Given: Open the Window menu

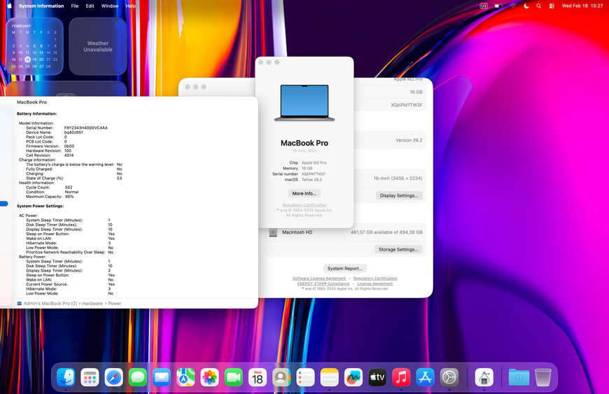Looking at the screenshot, I should coord(110,6).
